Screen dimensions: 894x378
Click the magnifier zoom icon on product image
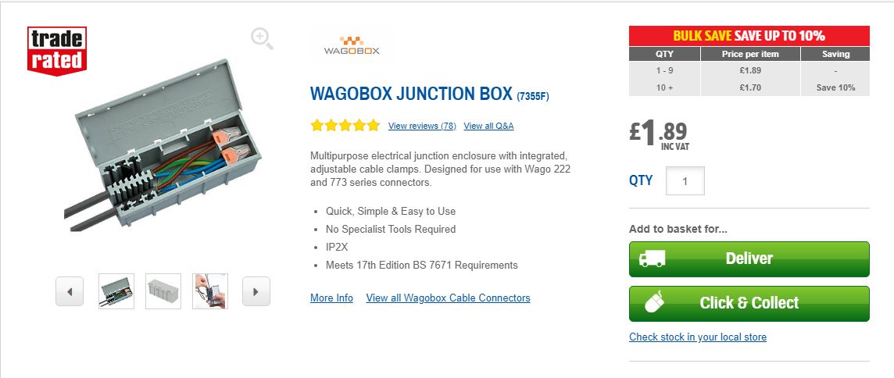pos(262,38)
